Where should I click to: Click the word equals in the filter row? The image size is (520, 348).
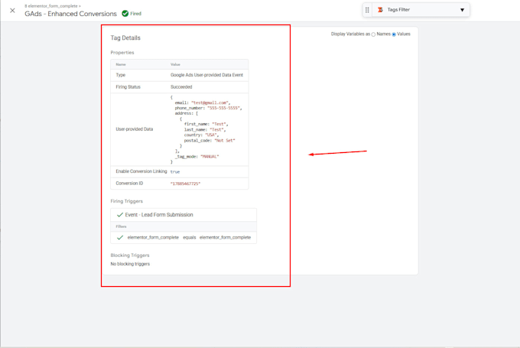pos(190,238)
